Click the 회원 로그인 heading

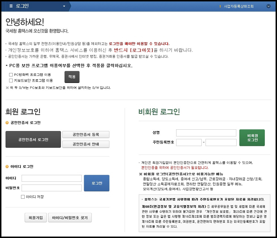(x=23, y=112)
